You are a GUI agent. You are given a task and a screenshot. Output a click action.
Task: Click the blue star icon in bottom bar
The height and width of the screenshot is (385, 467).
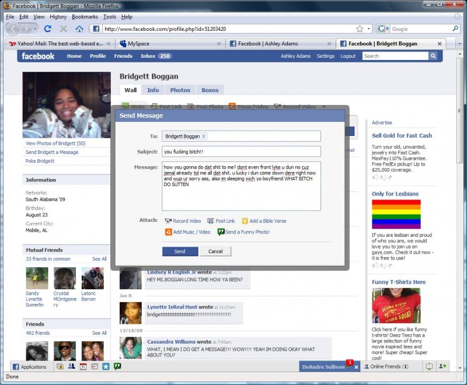click(x=106, y=366)
